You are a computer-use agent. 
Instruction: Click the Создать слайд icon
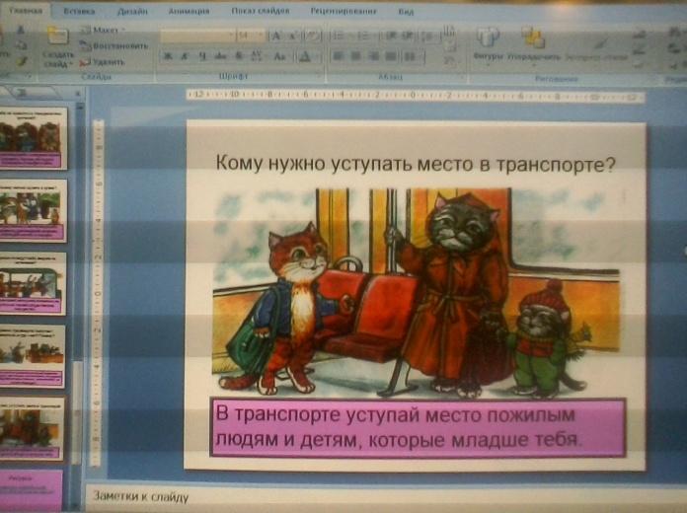coord(58,36)
